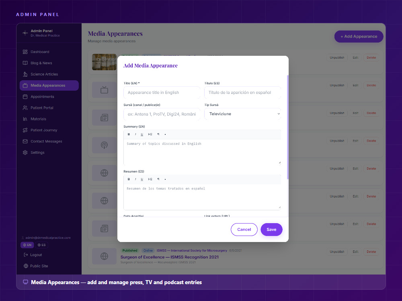Click the Patient Portal users icon

[25, 108]
